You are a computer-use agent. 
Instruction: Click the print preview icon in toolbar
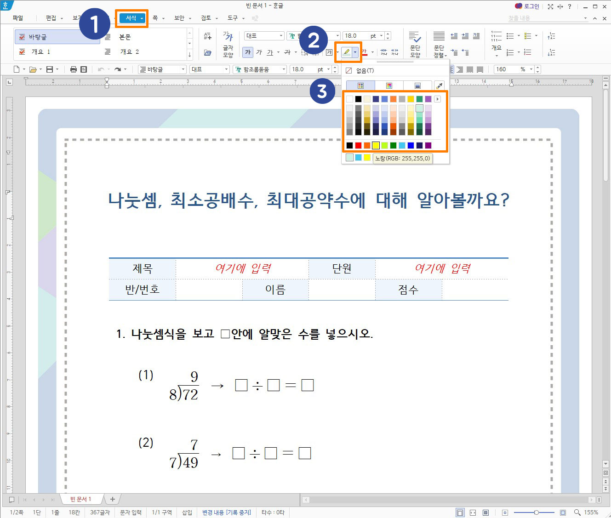pyautogui.click(x=84, y=69)
